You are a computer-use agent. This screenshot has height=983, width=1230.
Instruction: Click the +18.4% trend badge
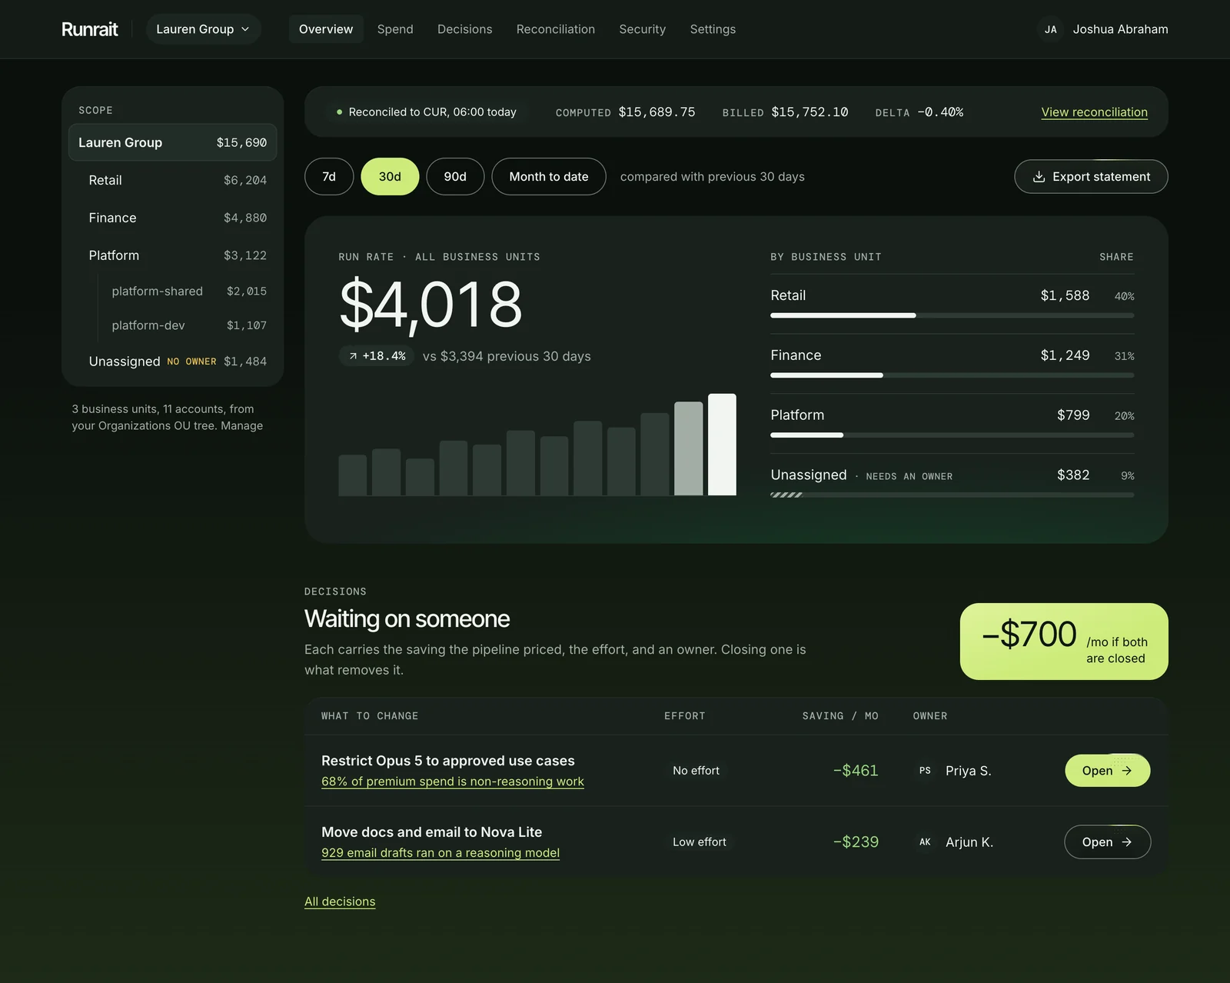coord(377,356)
